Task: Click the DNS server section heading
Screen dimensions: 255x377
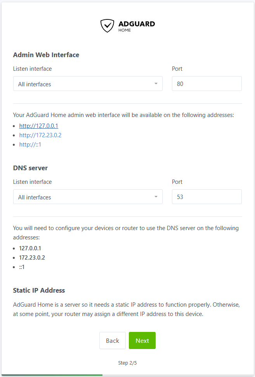Action: tap(30, 168)
